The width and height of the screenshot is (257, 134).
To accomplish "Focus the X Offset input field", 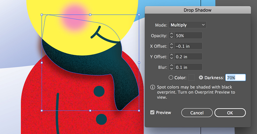I will pyautogui.click(x=188, y=46).
